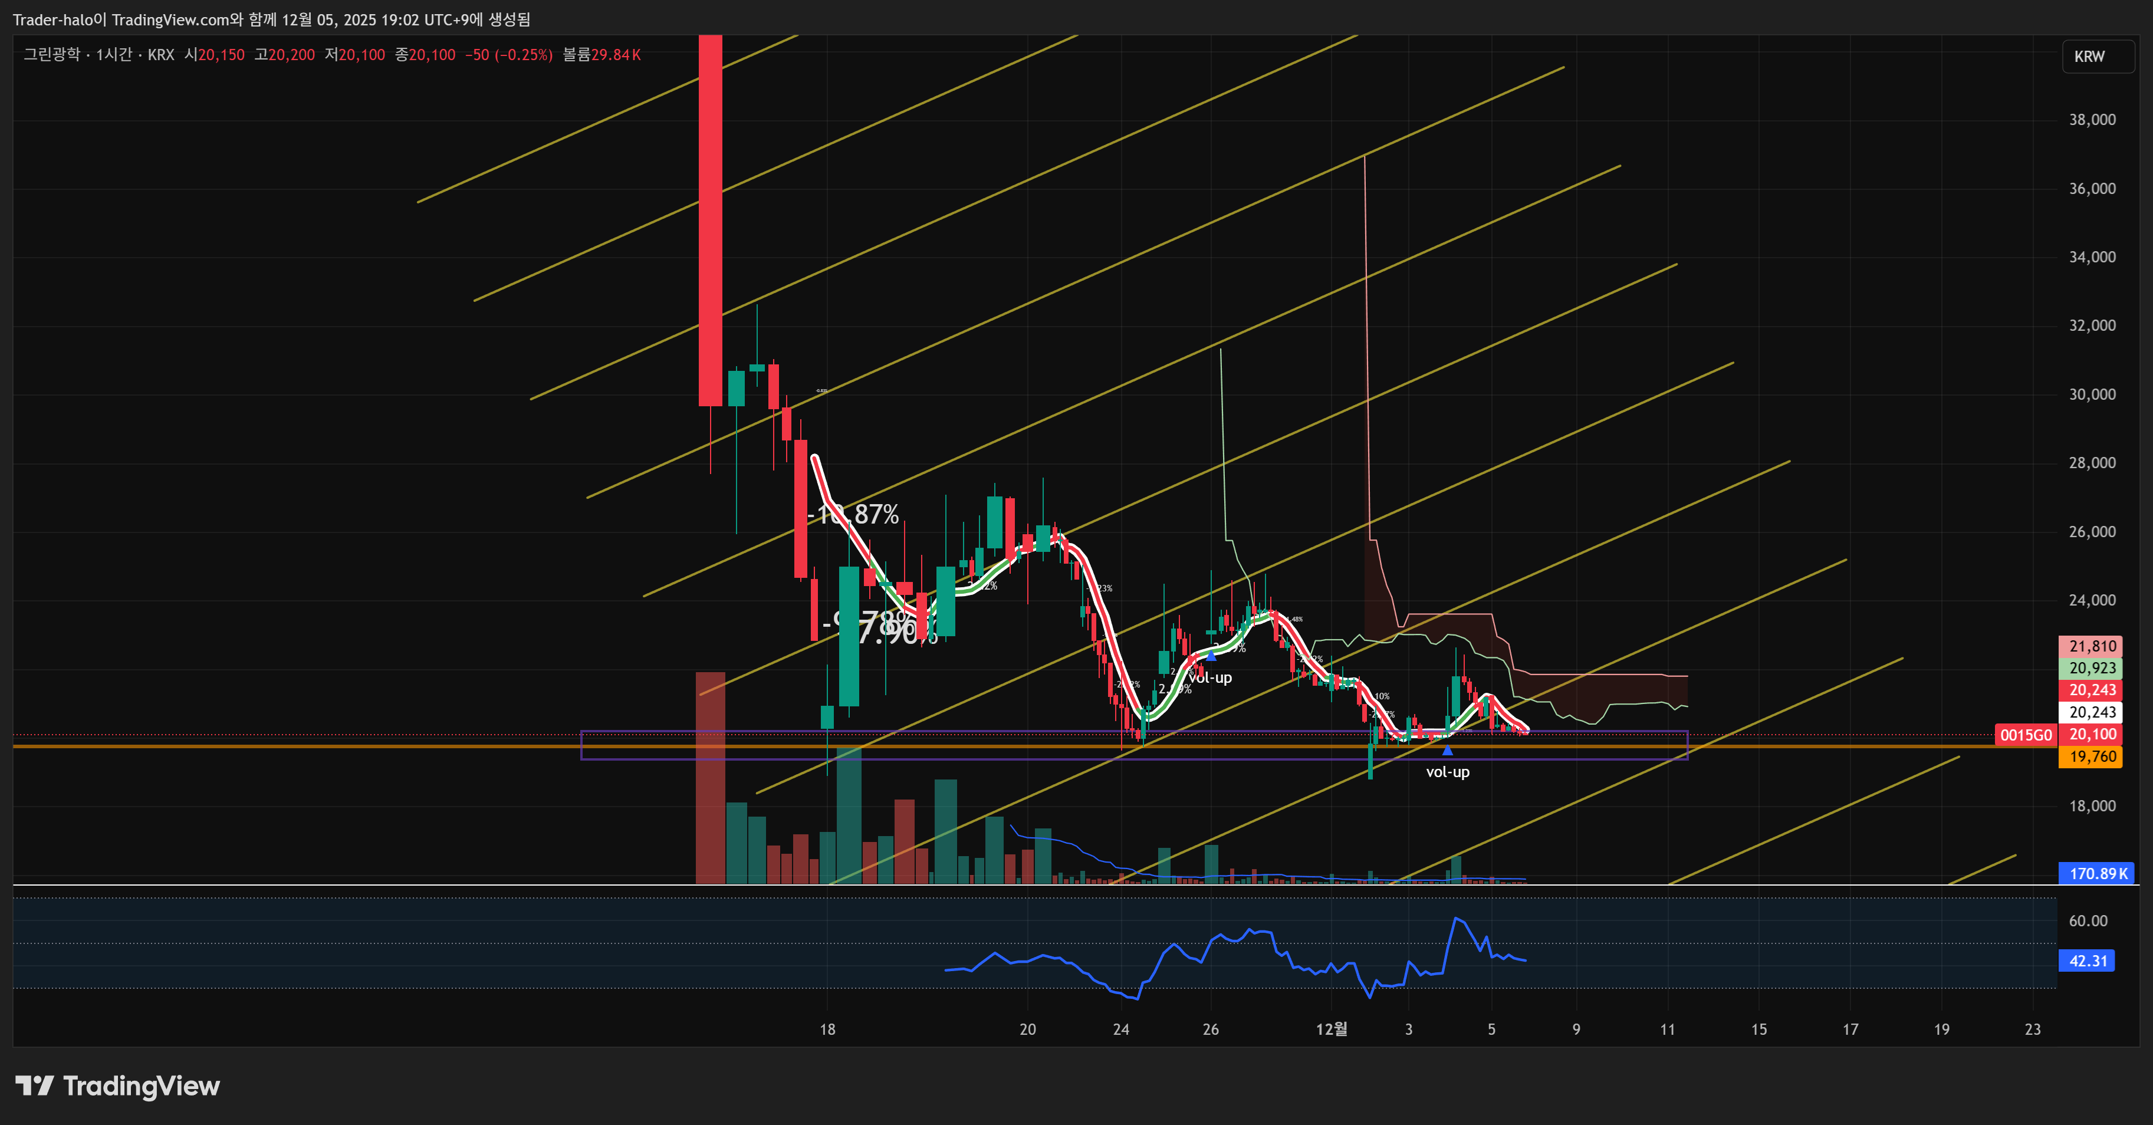Click the large -10.87% chart label
Image resolution: width=2153 pixels, height=1125 pixels.
853,514
